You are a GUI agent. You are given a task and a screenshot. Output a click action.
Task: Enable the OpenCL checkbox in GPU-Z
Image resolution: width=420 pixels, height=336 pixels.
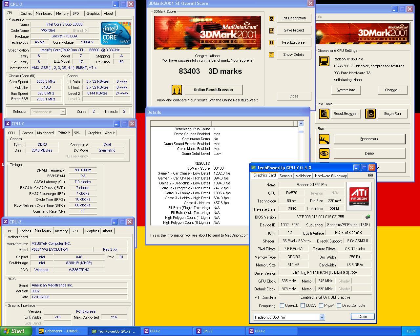click(x=282, y=305)
